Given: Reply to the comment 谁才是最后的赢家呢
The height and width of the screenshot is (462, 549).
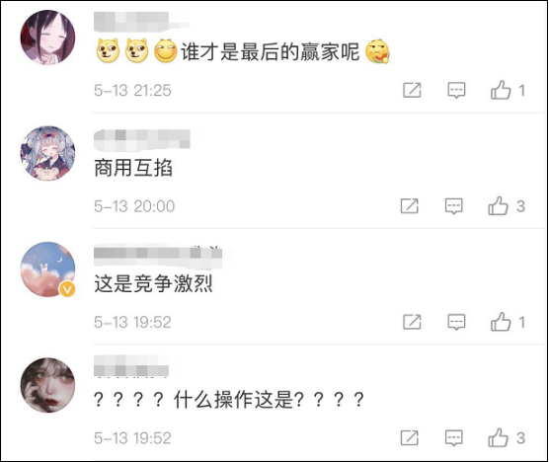Looking at the screenshot, I should coord(456,90).
